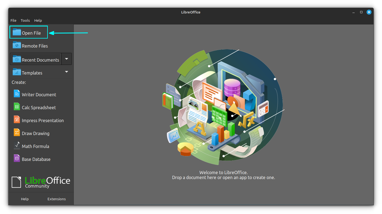Open the File menu
This screenshot has width=382, height=214.
point(13,20)
